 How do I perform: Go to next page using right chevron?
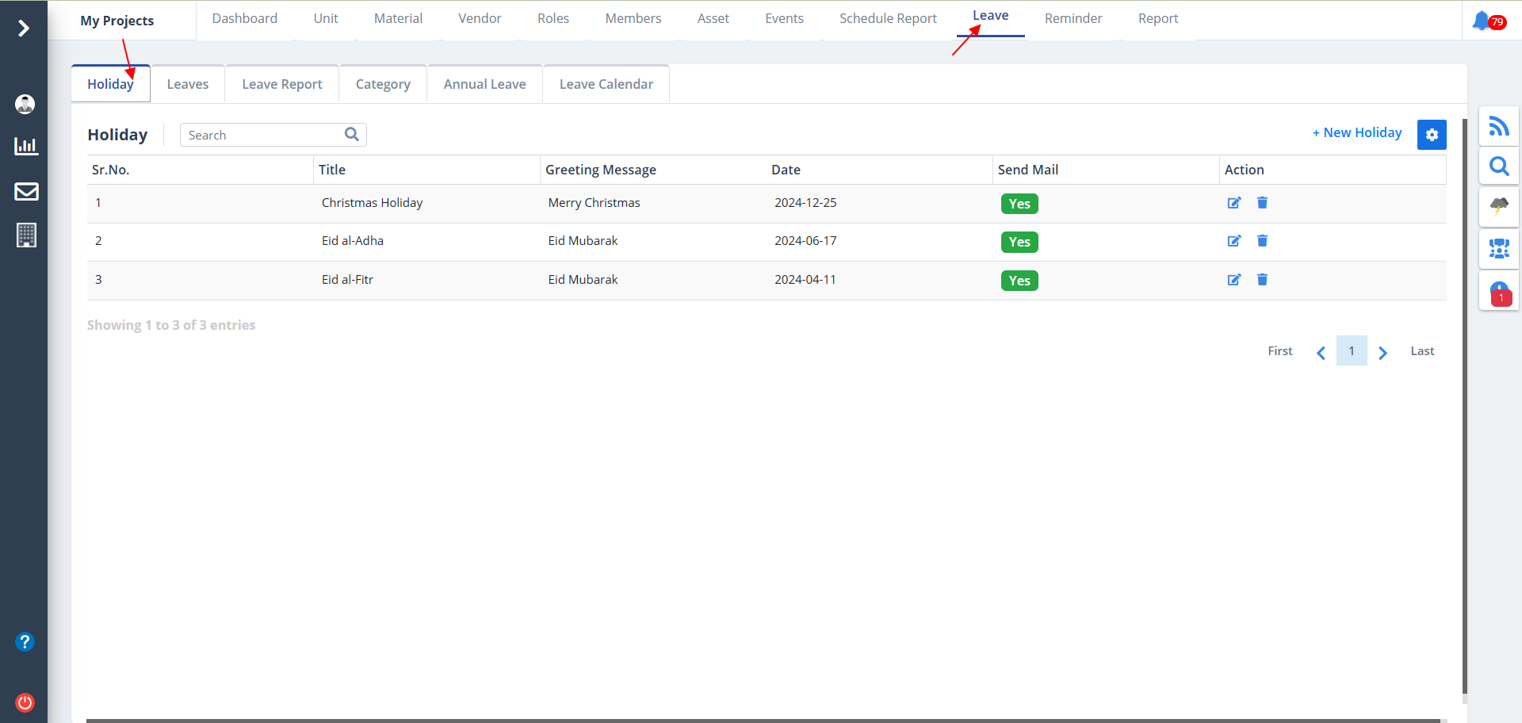click(1382, 353)
